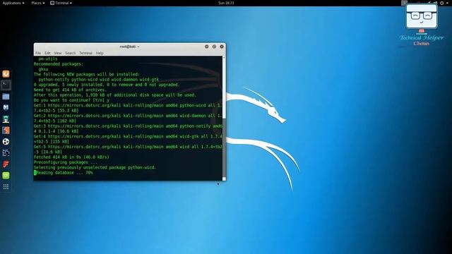Open the Terminal menu in the terminal menu bar
452x254 pixels.
coord(85,53)
